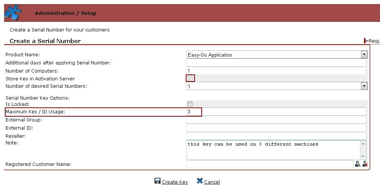The image size is (380, 187).
Task: Click the search customer icon
Action: 357,164
